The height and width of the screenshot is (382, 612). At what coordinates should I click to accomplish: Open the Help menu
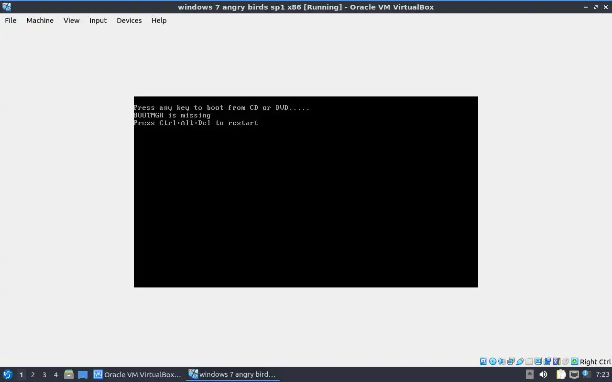(159, 21)
